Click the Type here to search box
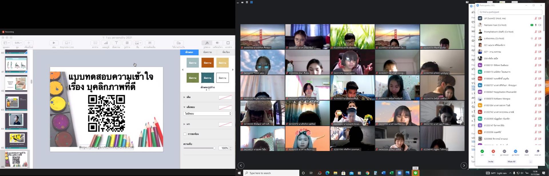The height and width of the screenshot is (176, 549). (271, 173)
